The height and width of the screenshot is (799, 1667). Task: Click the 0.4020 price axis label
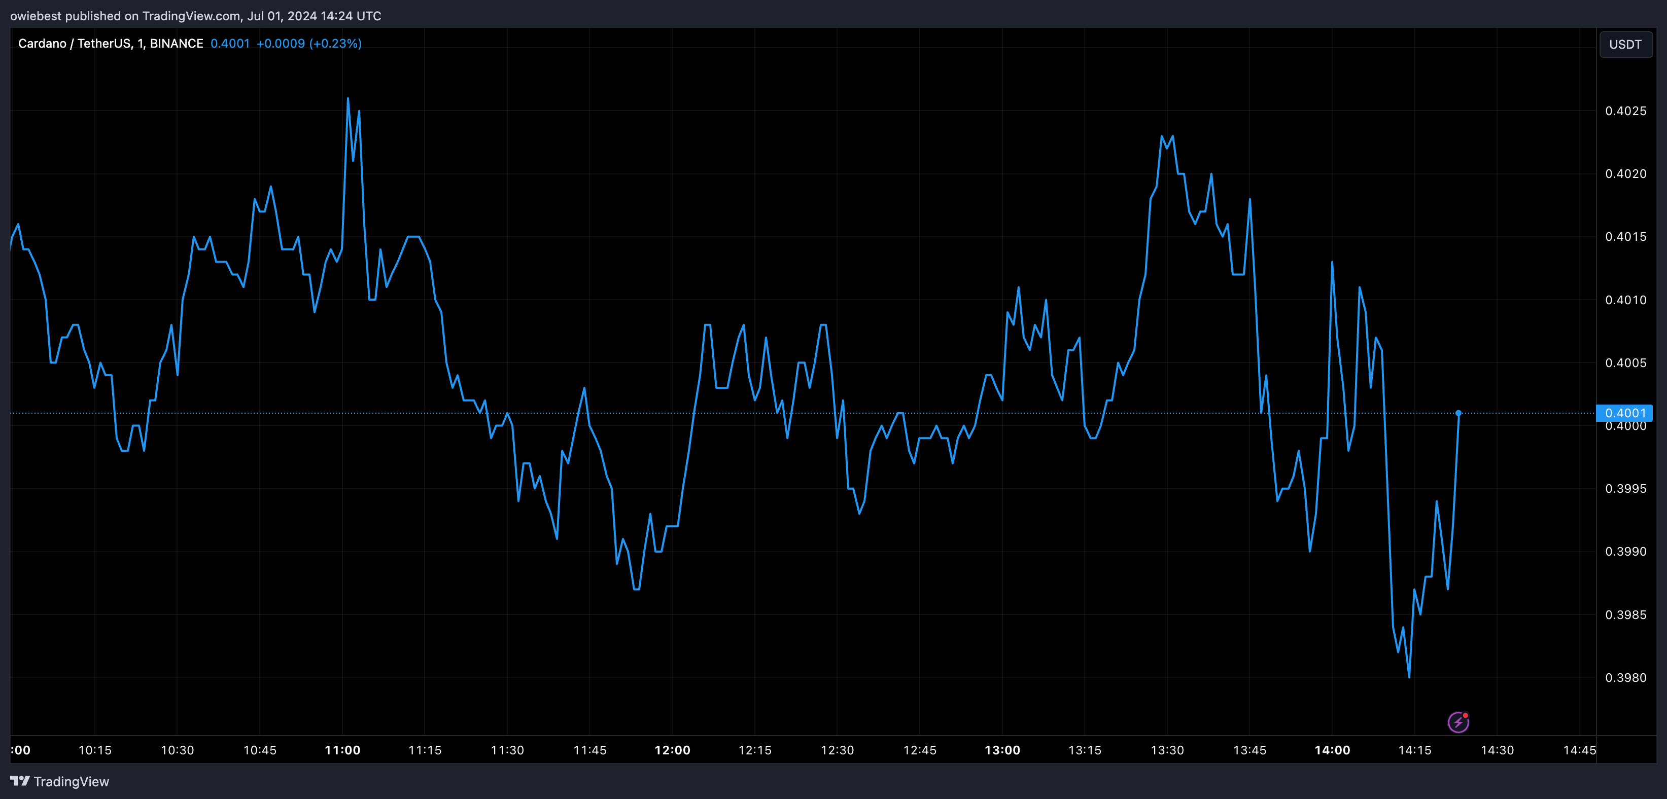click(1625, 173)
